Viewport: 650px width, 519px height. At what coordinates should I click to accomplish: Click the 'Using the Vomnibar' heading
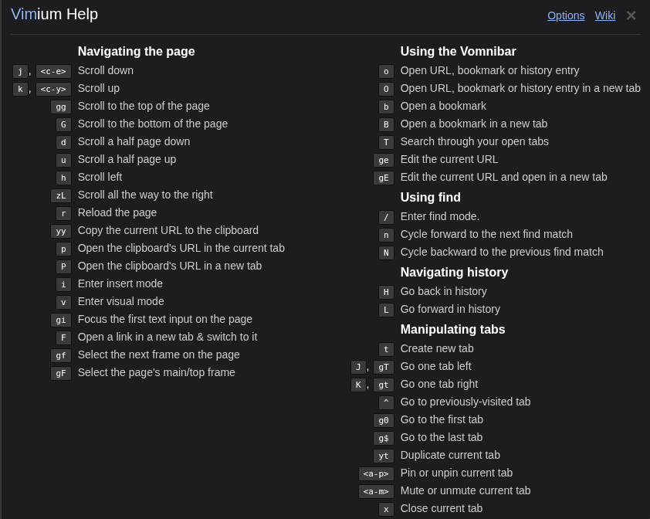[458, 52]
